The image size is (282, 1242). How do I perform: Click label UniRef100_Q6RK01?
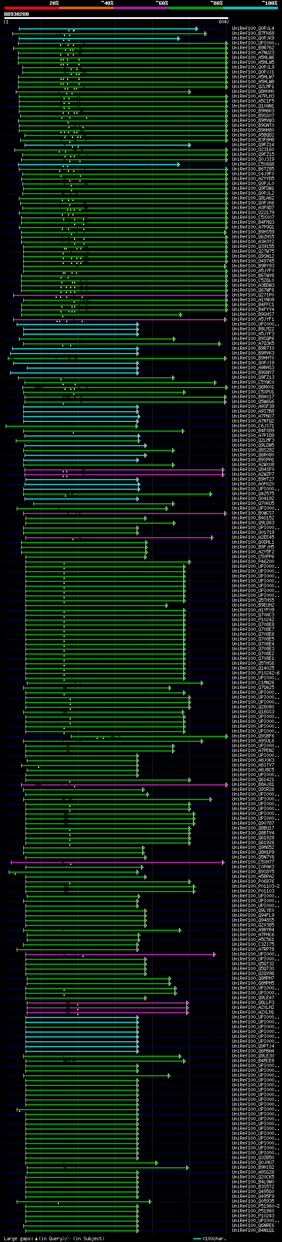[x=253, y=387]
